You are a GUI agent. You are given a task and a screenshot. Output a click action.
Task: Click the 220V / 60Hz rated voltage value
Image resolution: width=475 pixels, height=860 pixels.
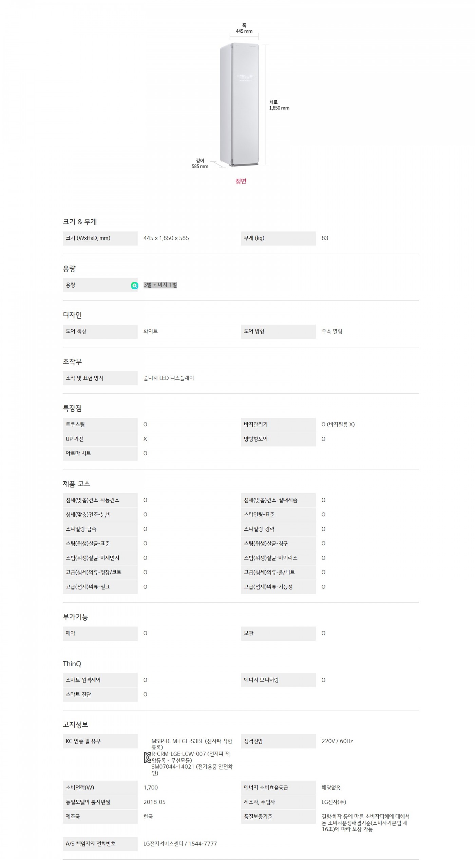pyautogui.click(x=337, y=741)
